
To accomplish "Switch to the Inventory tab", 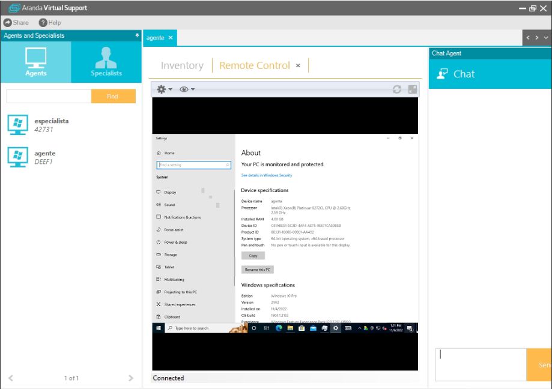I will tap(182, 65).
